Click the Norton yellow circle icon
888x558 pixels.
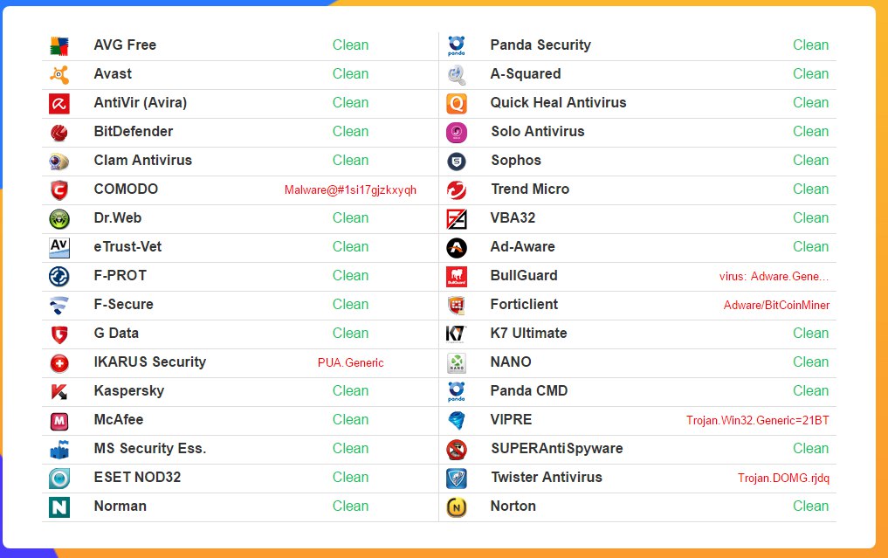click(457, 506)
